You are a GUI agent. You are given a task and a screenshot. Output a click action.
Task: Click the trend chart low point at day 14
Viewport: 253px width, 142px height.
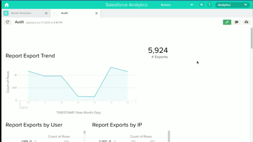coord(94,97)
